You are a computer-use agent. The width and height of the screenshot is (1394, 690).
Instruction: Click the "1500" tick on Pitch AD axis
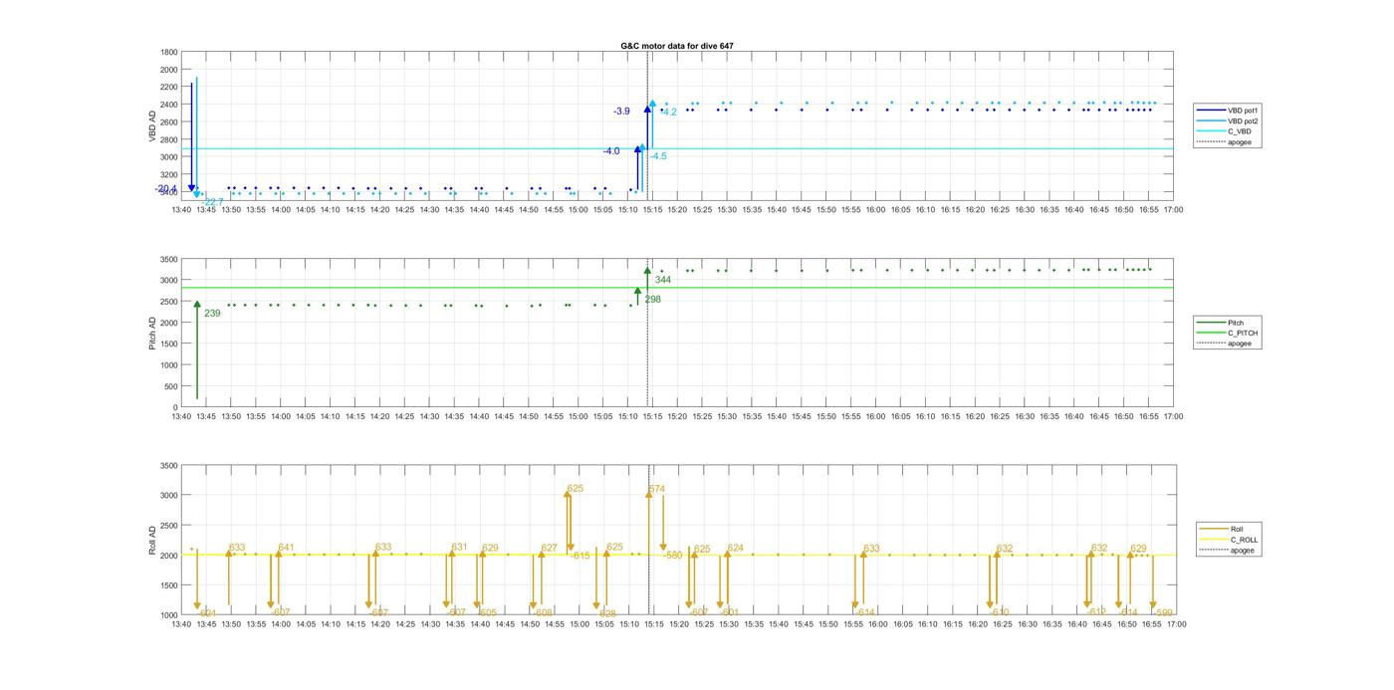click(169, 345)
